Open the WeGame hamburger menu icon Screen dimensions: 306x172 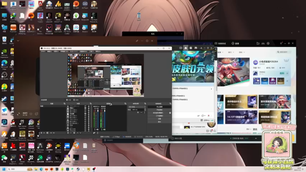pos(281,43)
